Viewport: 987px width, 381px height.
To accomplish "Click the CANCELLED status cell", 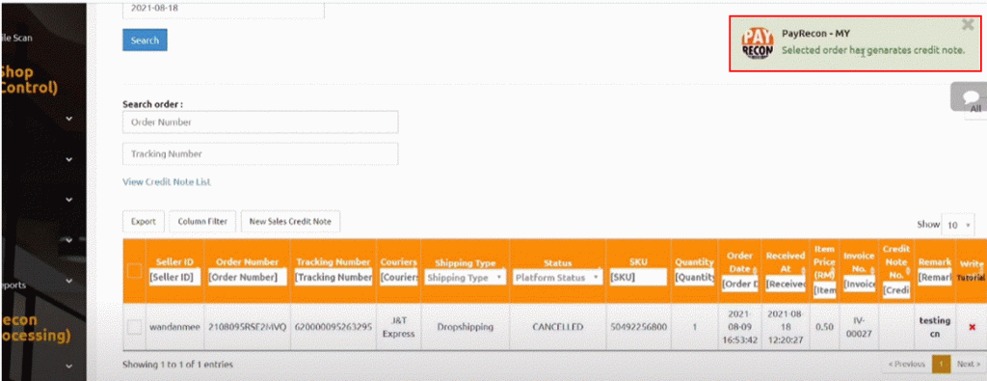I will pyautogui.click(x=558, y=328).
